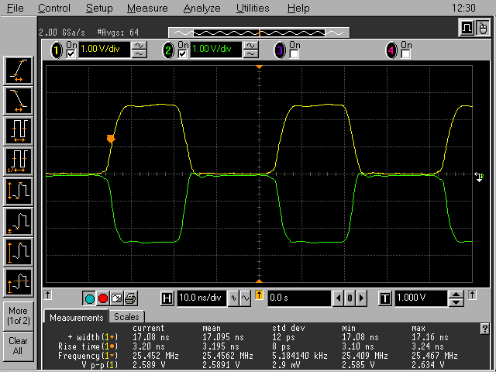The image size is (496, 372).
Task: Select the Fall time measurement icon
Action: click(x=19, y=101)
